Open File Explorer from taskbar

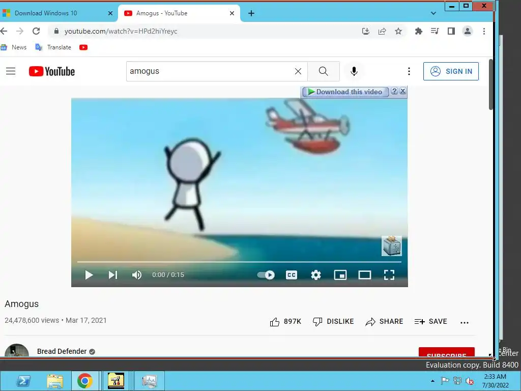coord(55,381)
